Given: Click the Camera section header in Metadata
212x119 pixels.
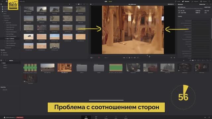Looking at the screenshot, I should (180, 16).
